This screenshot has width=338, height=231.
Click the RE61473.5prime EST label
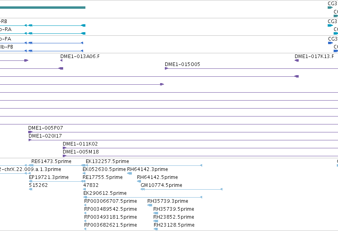[51, 161]
